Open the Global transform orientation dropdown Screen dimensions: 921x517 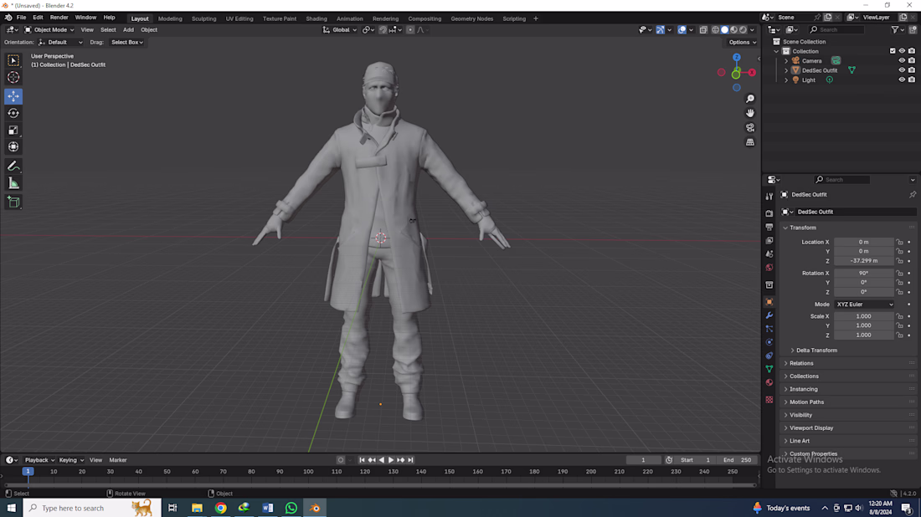tap(340, 30)
